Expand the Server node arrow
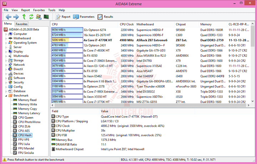 [x=6, y=47]
